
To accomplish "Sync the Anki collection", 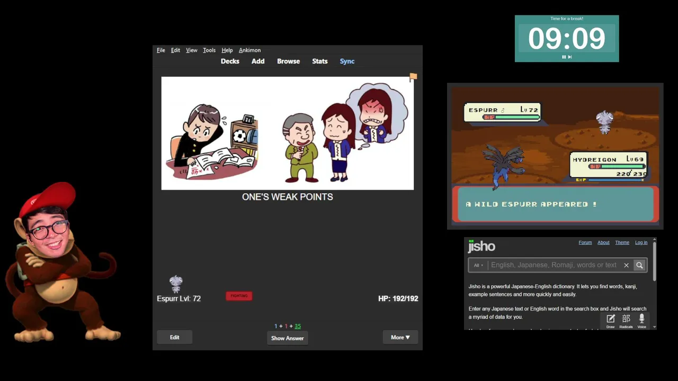I will click(x=347, y=61).
